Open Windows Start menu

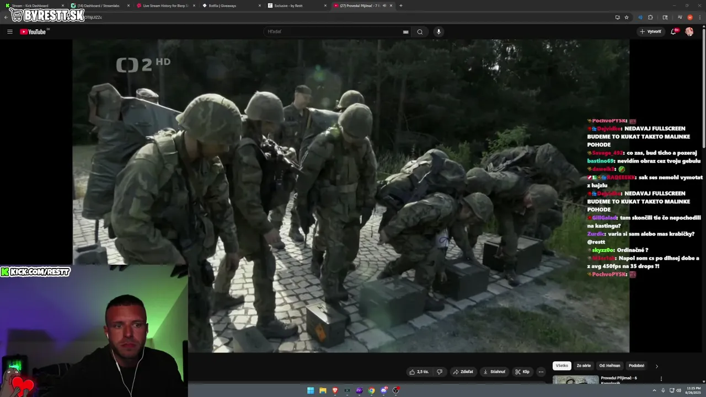311,390
